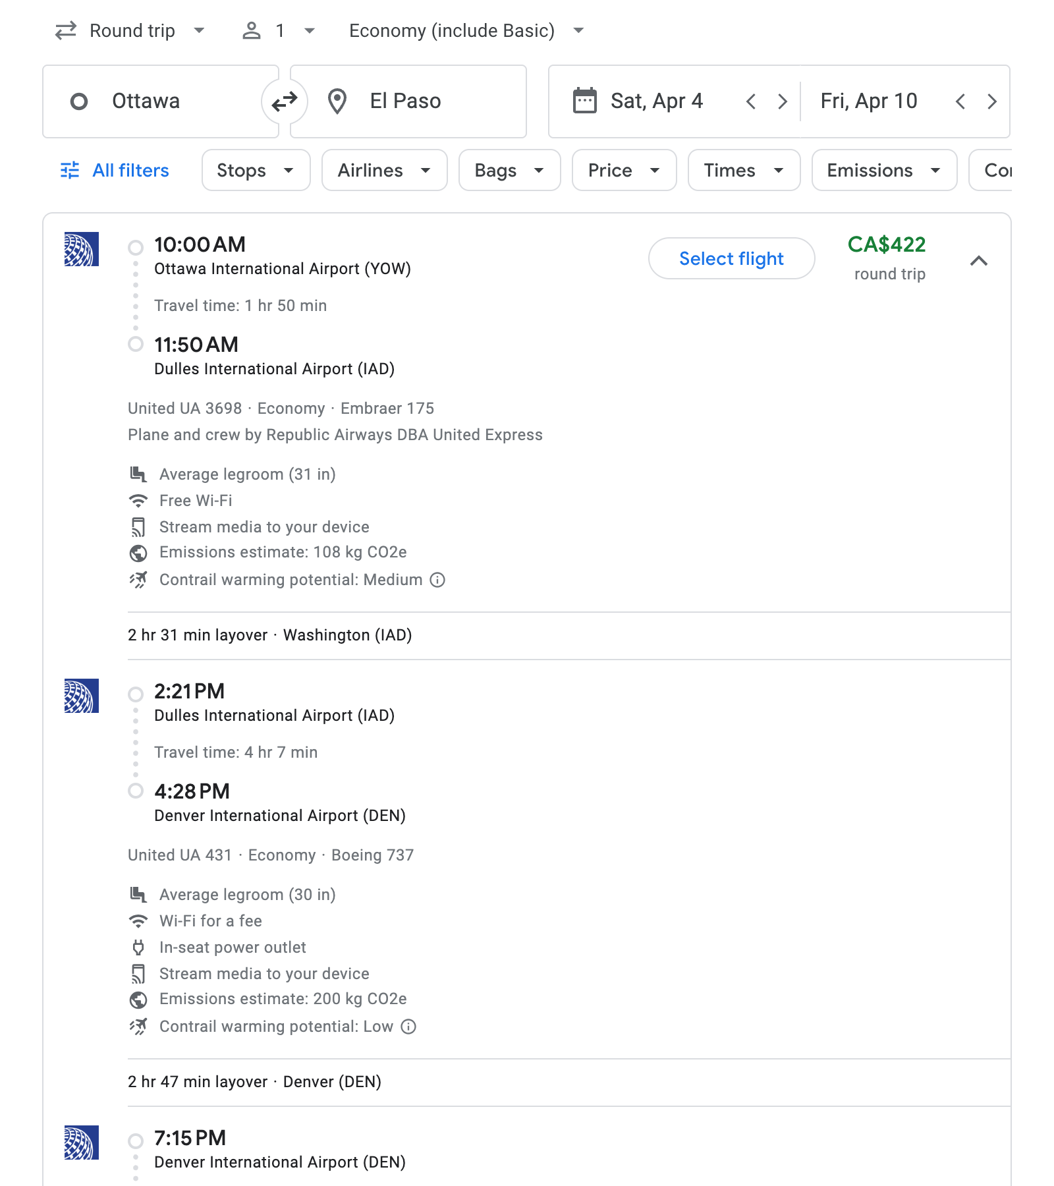Click the Select flight button
Viewport: 1054px width, 1186px height.
click(x=731, y=258)
